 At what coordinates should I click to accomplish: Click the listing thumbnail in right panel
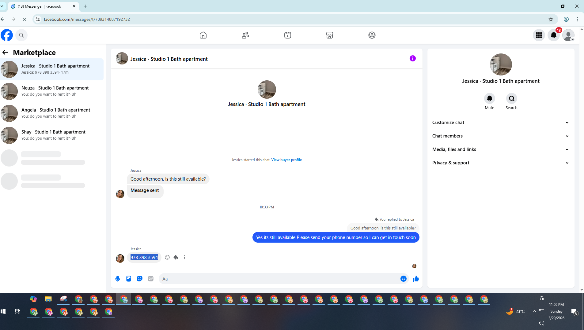coord(501,64)
